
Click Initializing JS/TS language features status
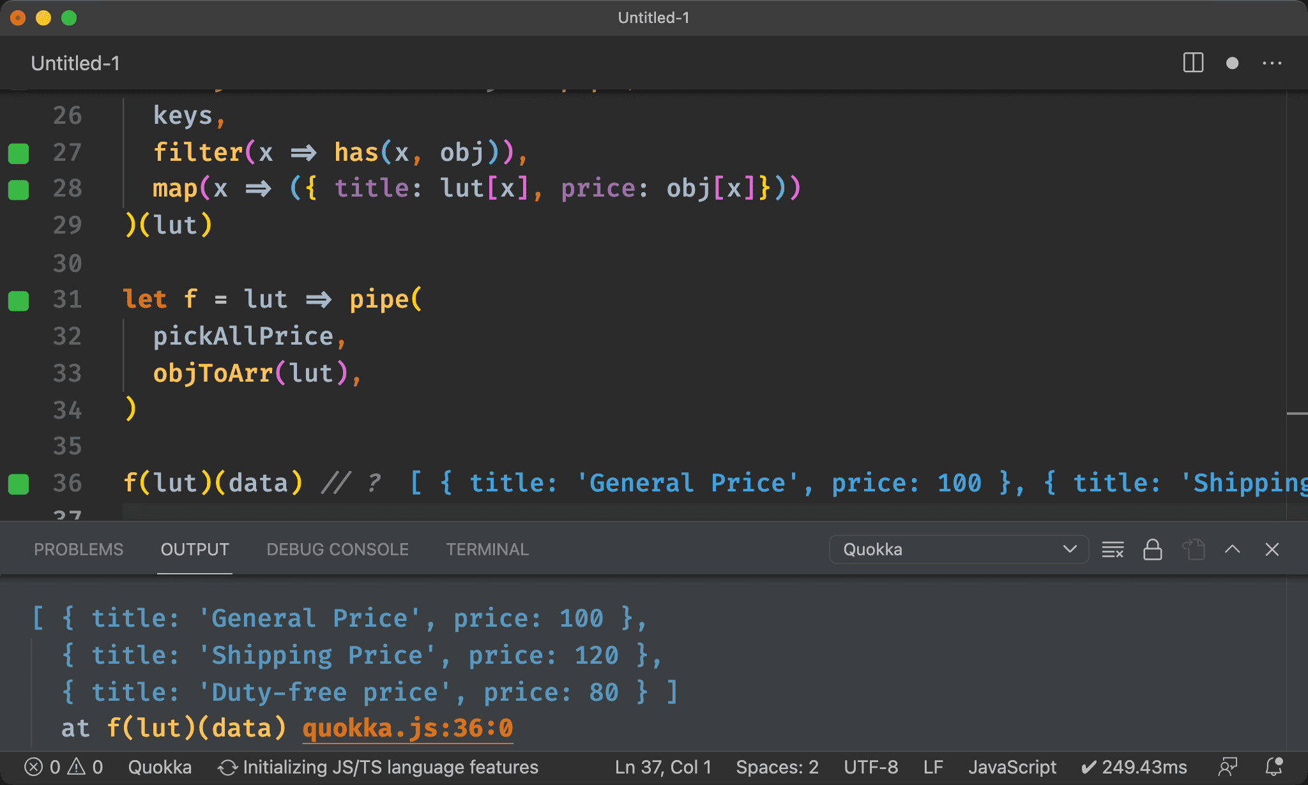[x=378, y=767]
